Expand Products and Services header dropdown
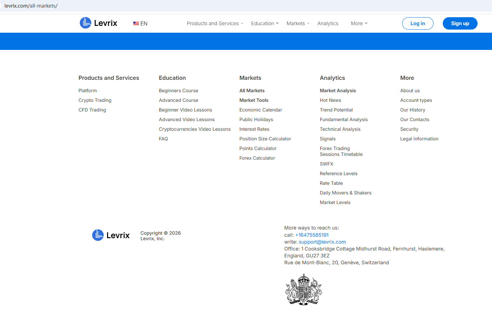 pyautogui.click(x=215, y=23)
